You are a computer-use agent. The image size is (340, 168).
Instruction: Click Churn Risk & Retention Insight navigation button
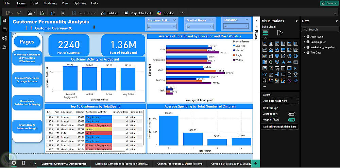[x=27, y=127]
